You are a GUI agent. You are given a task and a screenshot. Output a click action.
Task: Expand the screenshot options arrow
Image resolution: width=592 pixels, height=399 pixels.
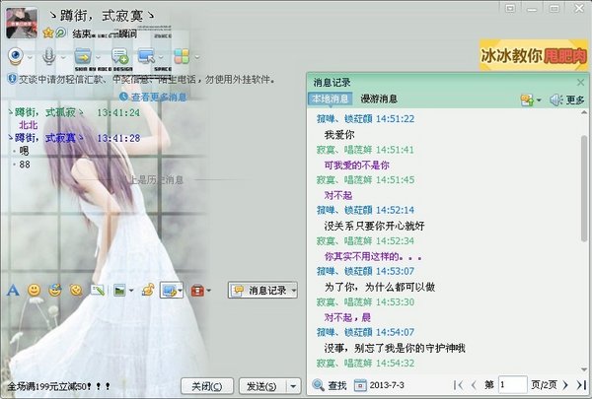[x=180, y=291]
